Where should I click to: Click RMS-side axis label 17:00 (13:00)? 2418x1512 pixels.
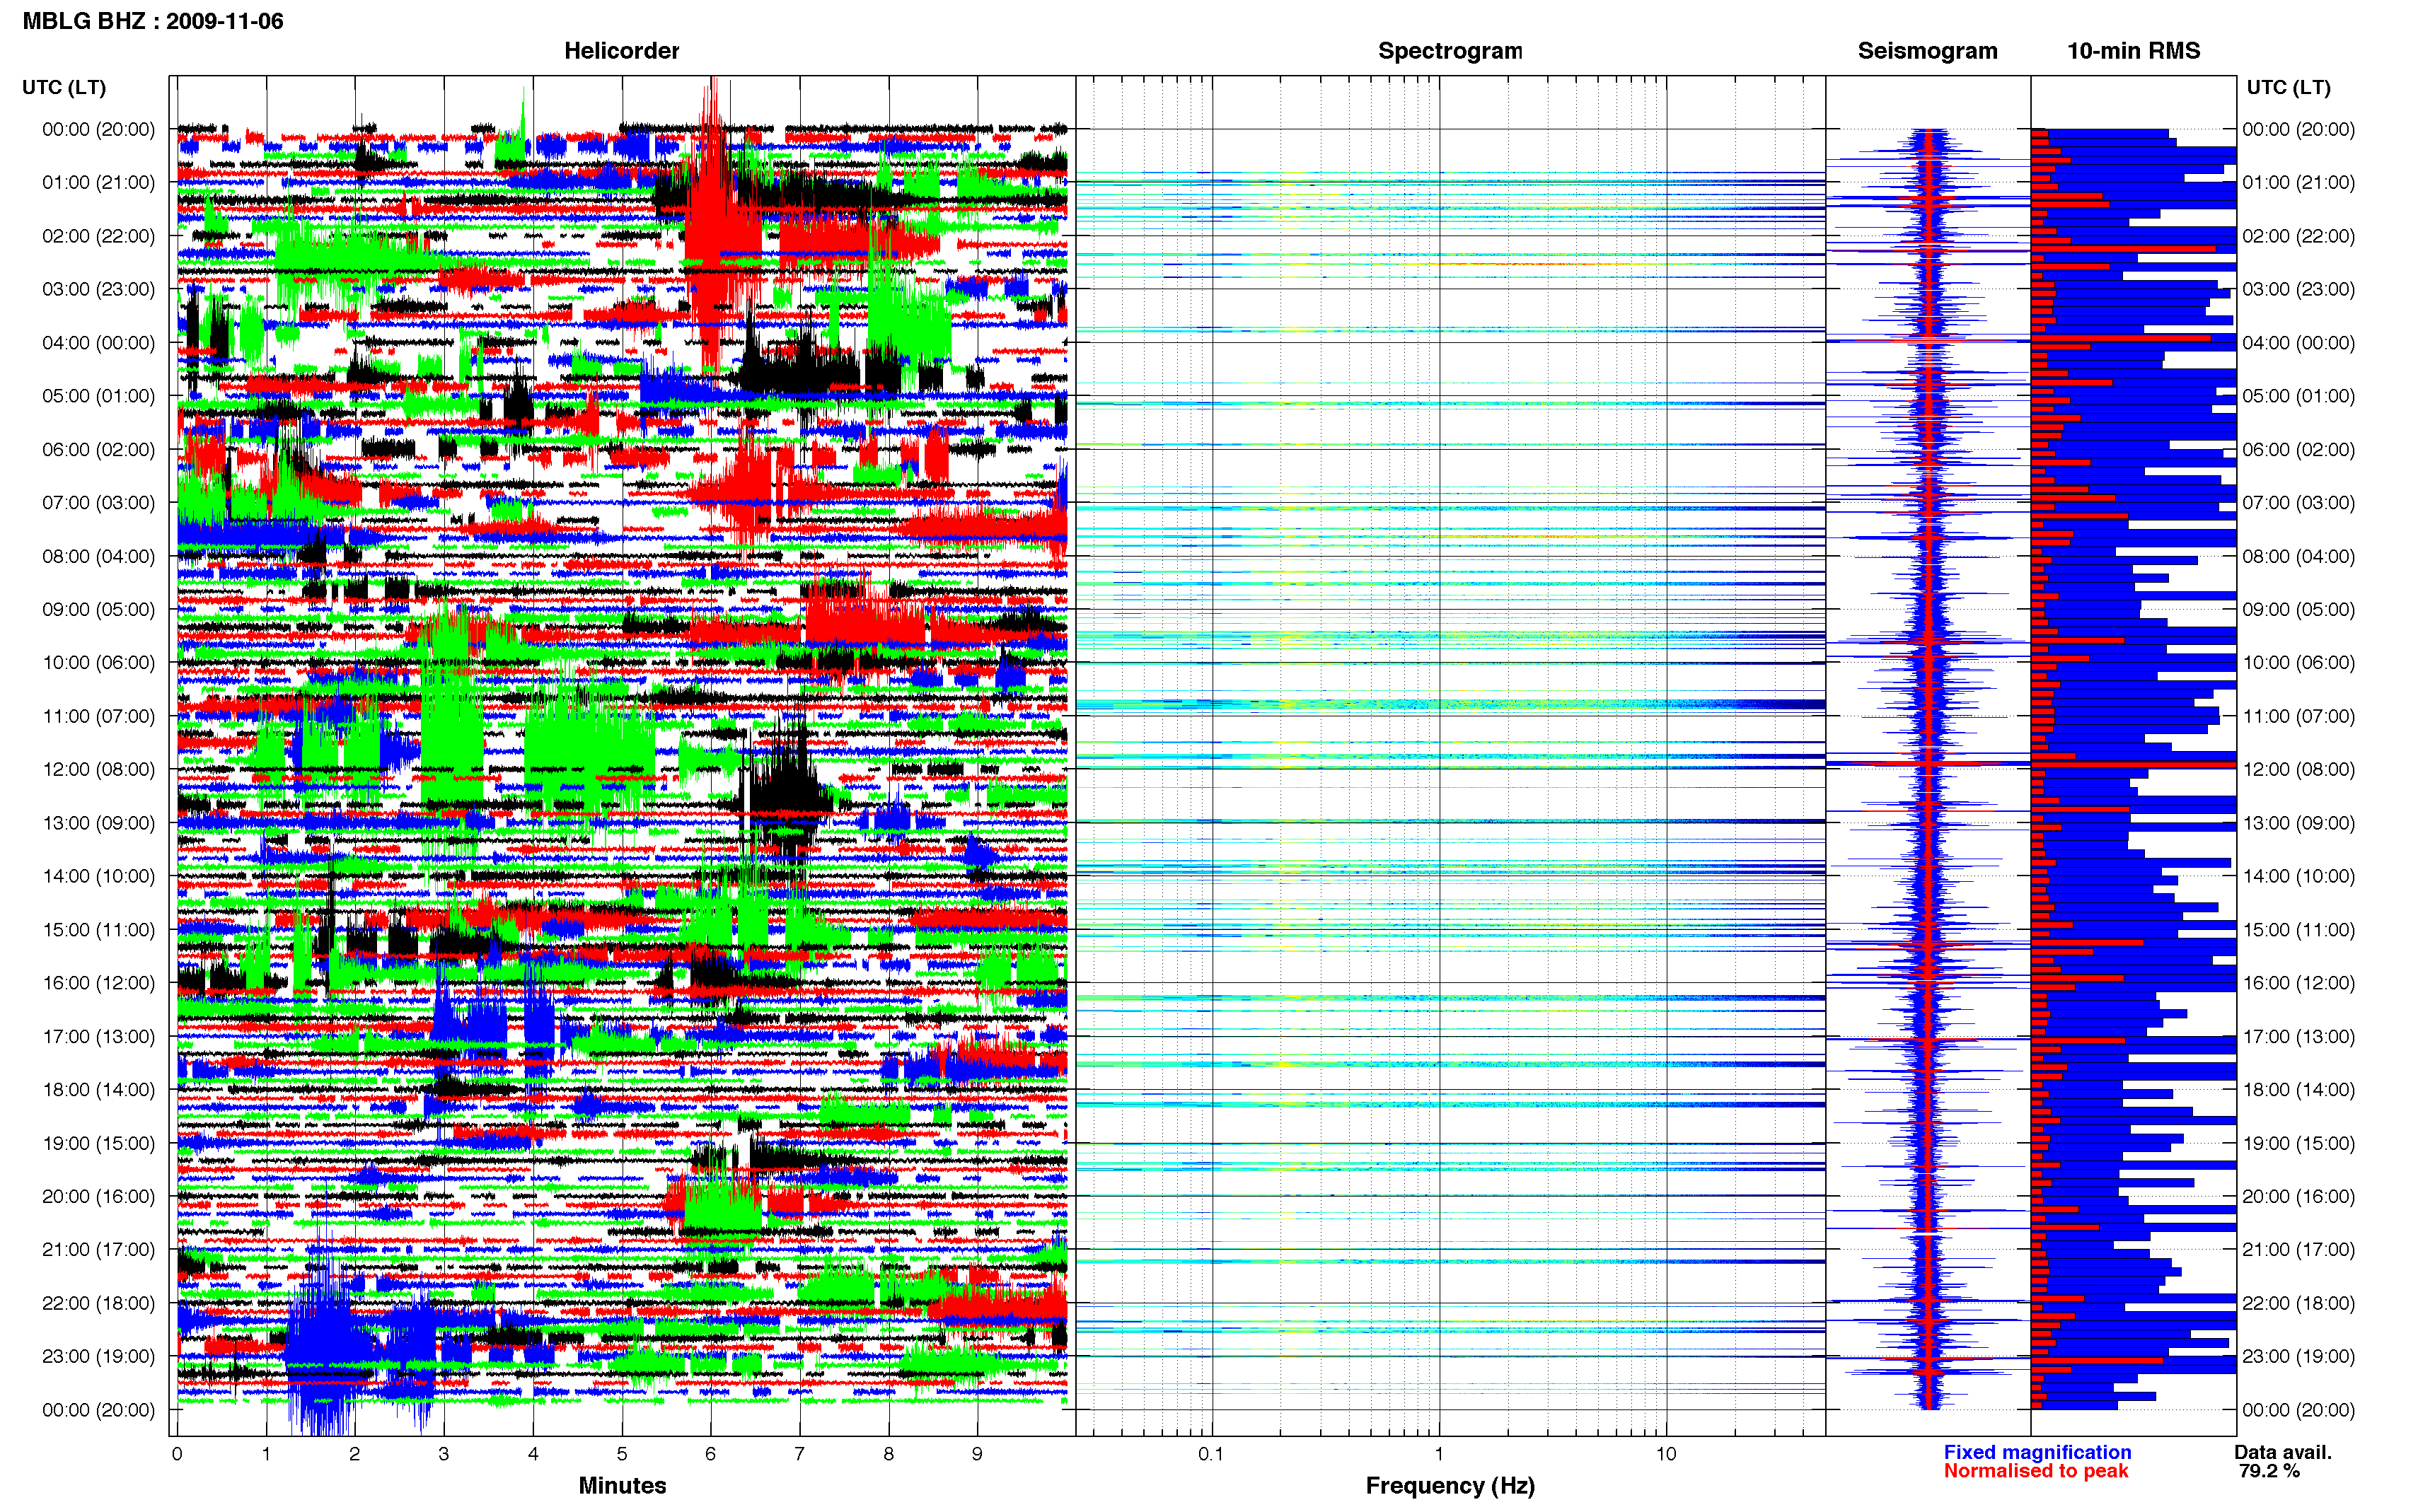pos(2298,1036)
